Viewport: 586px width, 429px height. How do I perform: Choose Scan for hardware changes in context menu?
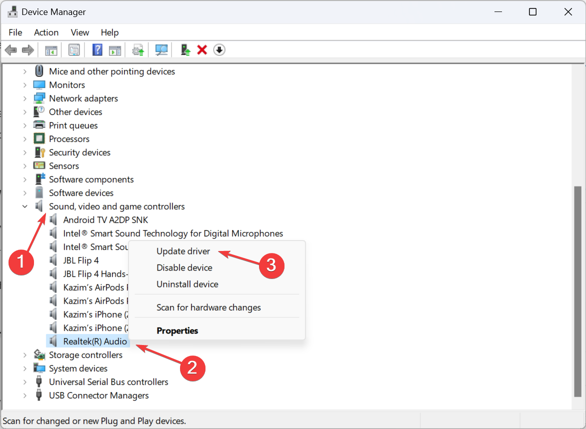pos(208,307)
